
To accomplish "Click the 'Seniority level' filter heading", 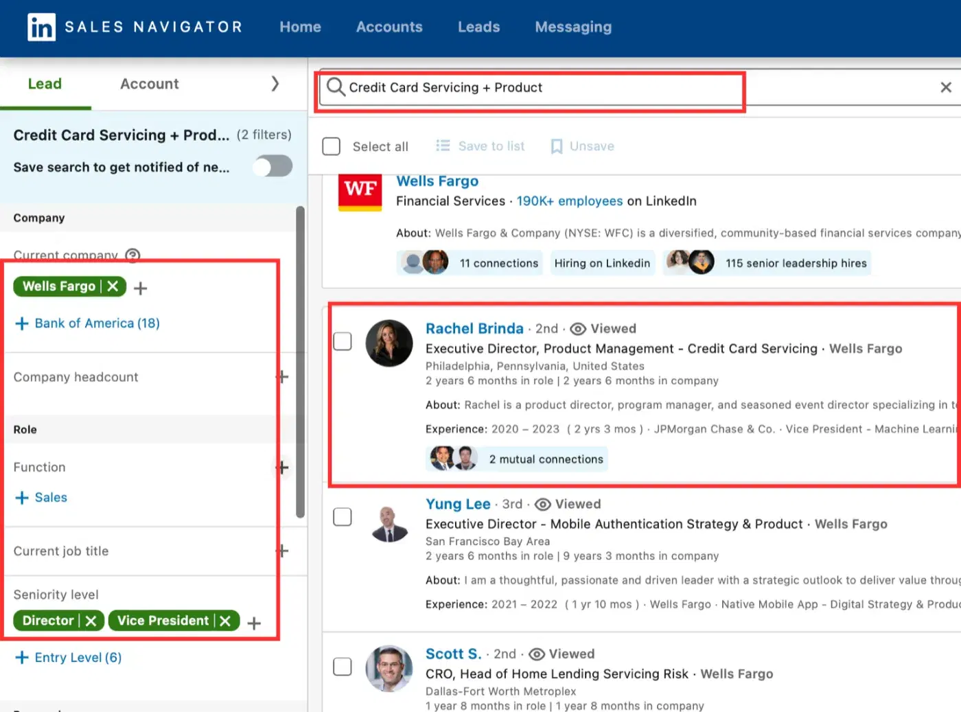I will (56, 595).
